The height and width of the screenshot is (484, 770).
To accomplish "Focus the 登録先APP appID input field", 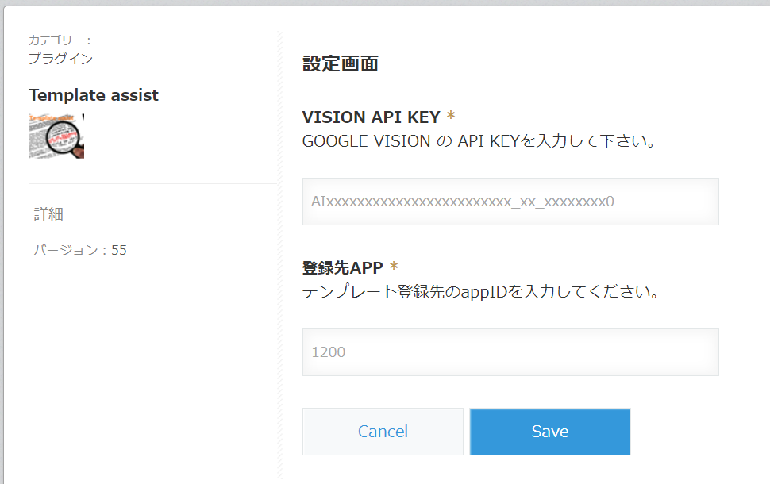I will coord(510,352).
